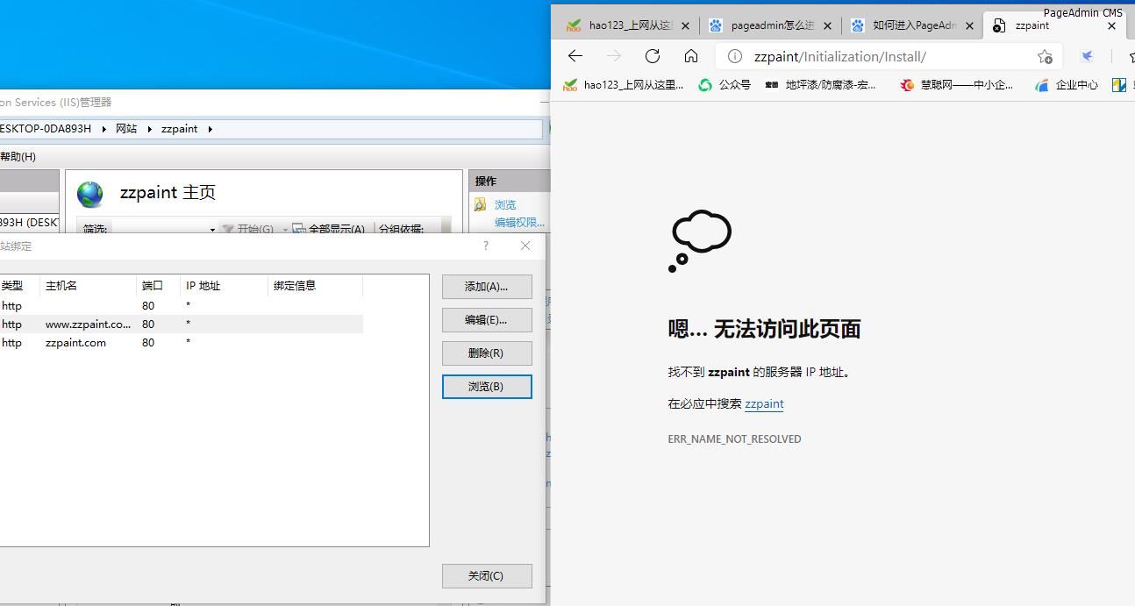Click 编辑权限... link in 操作 pane
Viewport: 1135px width, 606px height.
pyautogui.click(x=519, y=223)
